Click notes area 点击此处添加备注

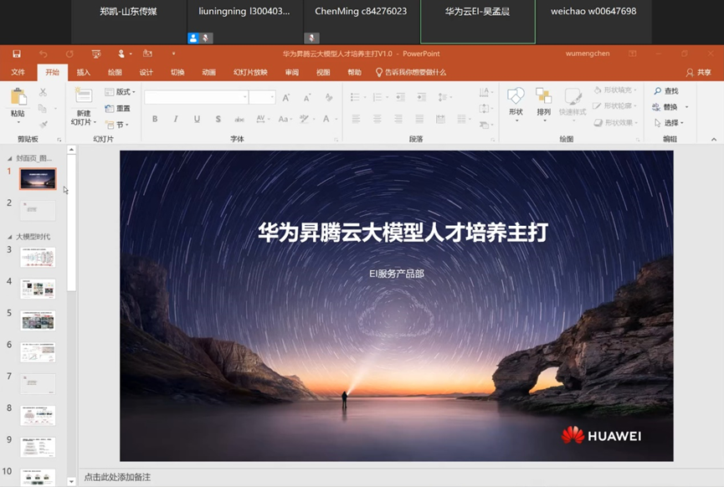pyautogui.click(x=117, y=477)
